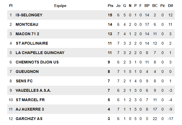The height and width of the screenshot is (125, 182).
Task: Select AJ AUXERRE 3 team
Action: click(30, 109)
